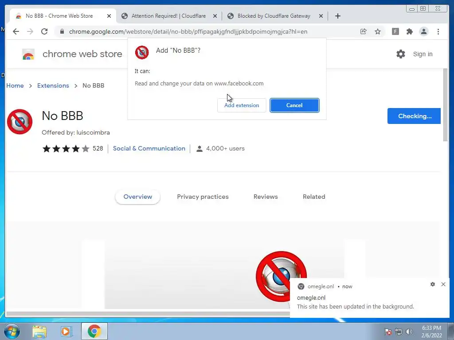
Task: Click the Chrome taskbar icon
Action: [x=94, y=331]
